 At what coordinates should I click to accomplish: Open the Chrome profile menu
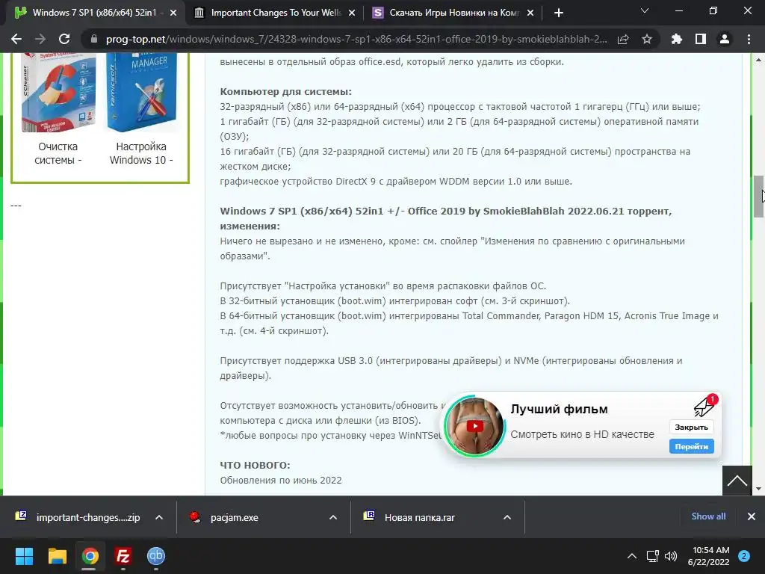click(x=725, y=39)
